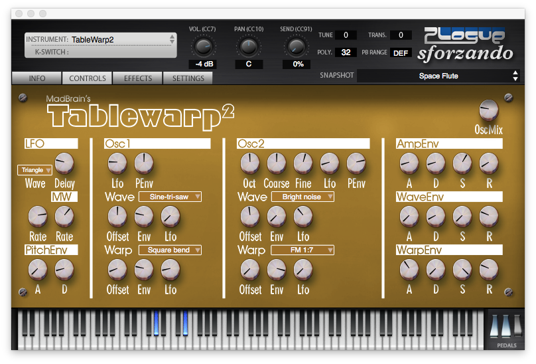Click the WarpEnv Release knob
This screenshot has width=536, height=364.
(x=488, y=269)
